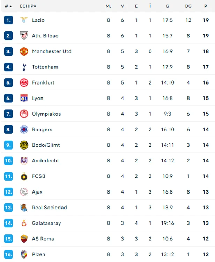The image size is (215, 262).
Task: Open the Real Sociedad team link
Action: [x=50, y=208]
